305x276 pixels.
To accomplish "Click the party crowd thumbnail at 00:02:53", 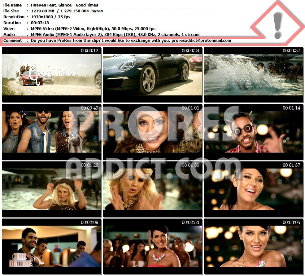I will point(153,246).
